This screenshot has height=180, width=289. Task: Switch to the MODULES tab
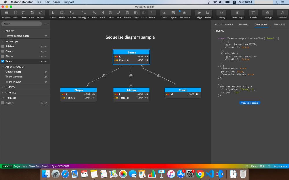pos(279,24)
